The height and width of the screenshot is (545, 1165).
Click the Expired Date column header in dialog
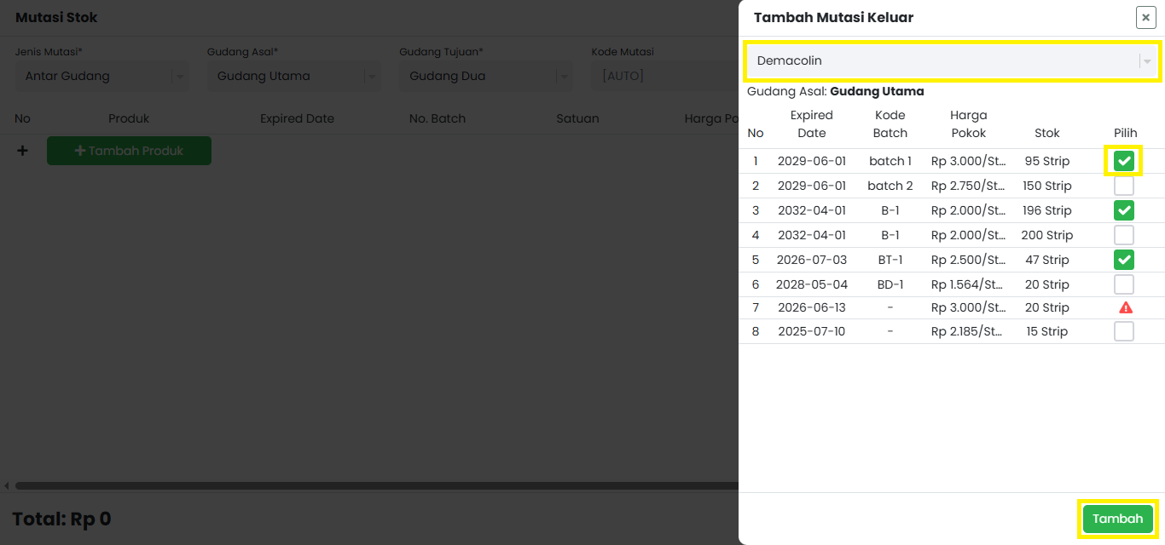pos(811,123)
